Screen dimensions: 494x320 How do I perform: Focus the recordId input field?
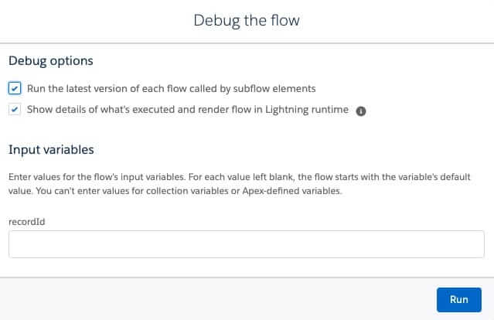pos(246,245)
